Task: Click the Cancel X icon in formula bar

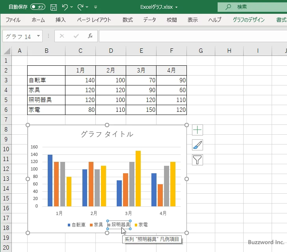Action: (62, 36)
